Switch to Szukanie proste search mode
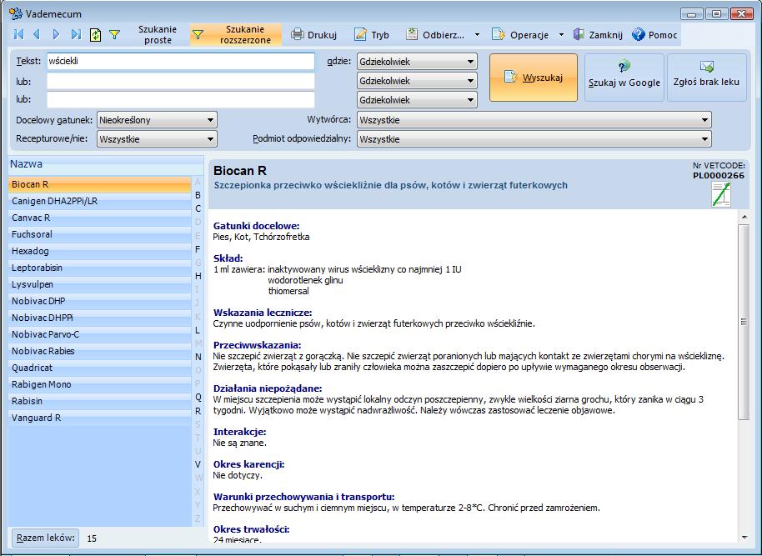The height and width of the screenshot is (556, 762). tap(158, 34)
